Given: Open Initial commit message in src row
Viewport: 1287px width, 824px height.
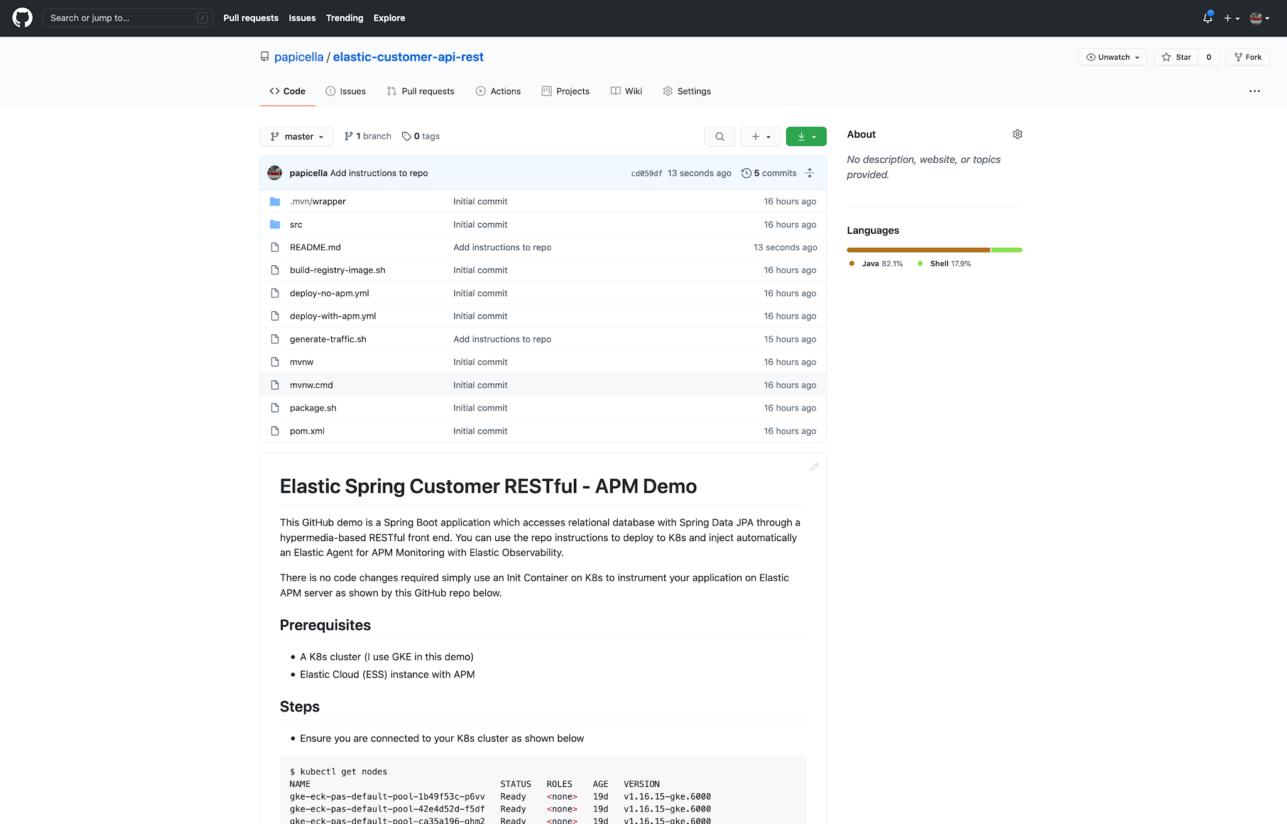Looking at the screenshot, I should pos(480,224).
